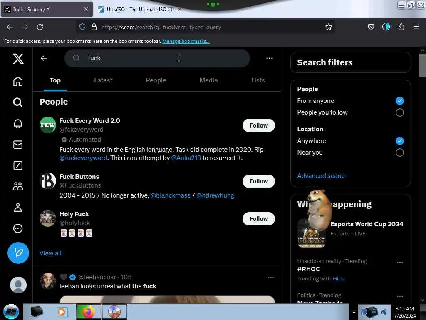This screenshot has width=426, height=320.
Task: Open @ndrewhung mention link
Action: click(215, 195)
